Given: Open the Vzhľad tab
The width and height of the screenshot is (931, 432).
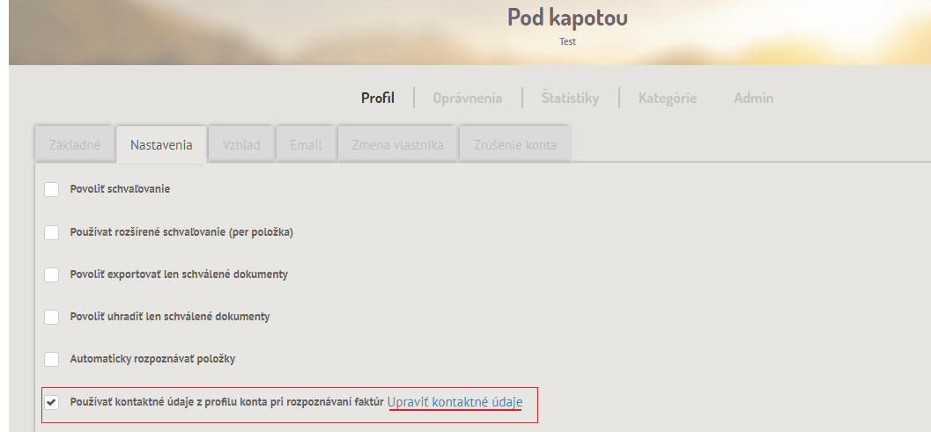Looking at the screenshot, I should coord(241,145).
